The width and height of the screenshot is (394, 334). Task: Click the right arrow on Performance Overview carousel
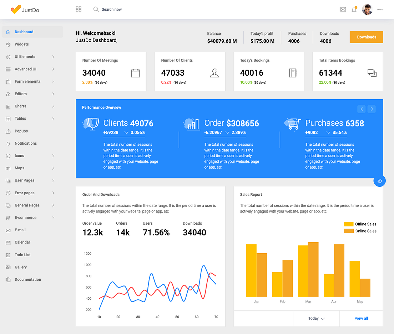[x=371, y=109]
